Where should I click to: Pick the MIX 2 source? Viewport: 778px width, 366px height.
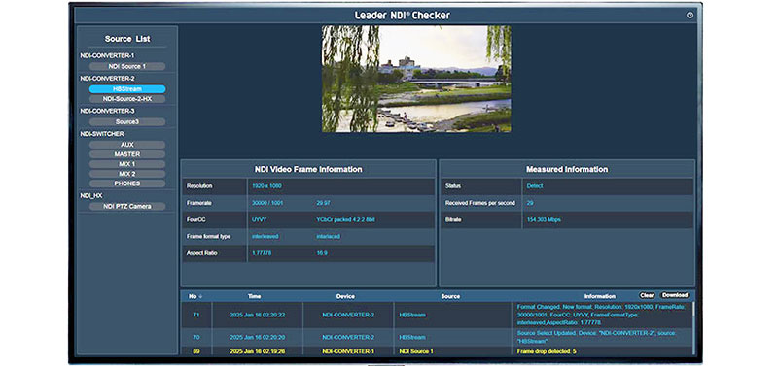127,174
